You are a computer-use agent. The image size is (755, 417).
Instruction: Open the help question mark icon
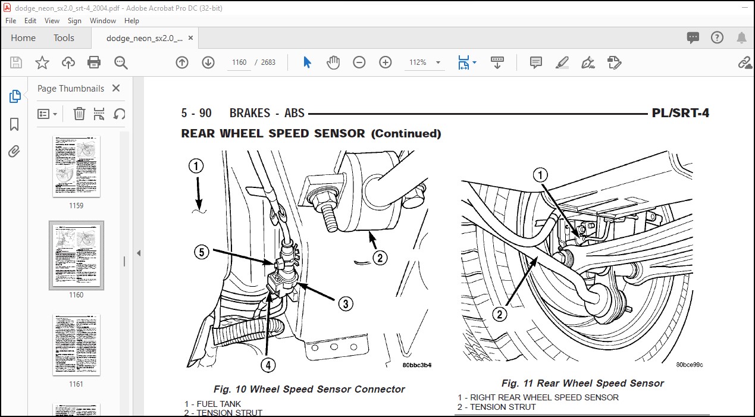717,37
